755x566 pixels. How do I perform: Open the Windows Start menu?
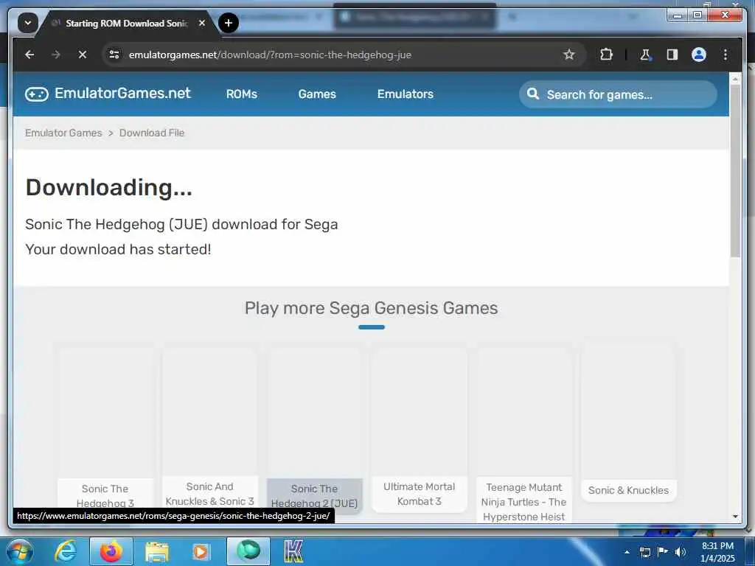click(x=19, y=551)
